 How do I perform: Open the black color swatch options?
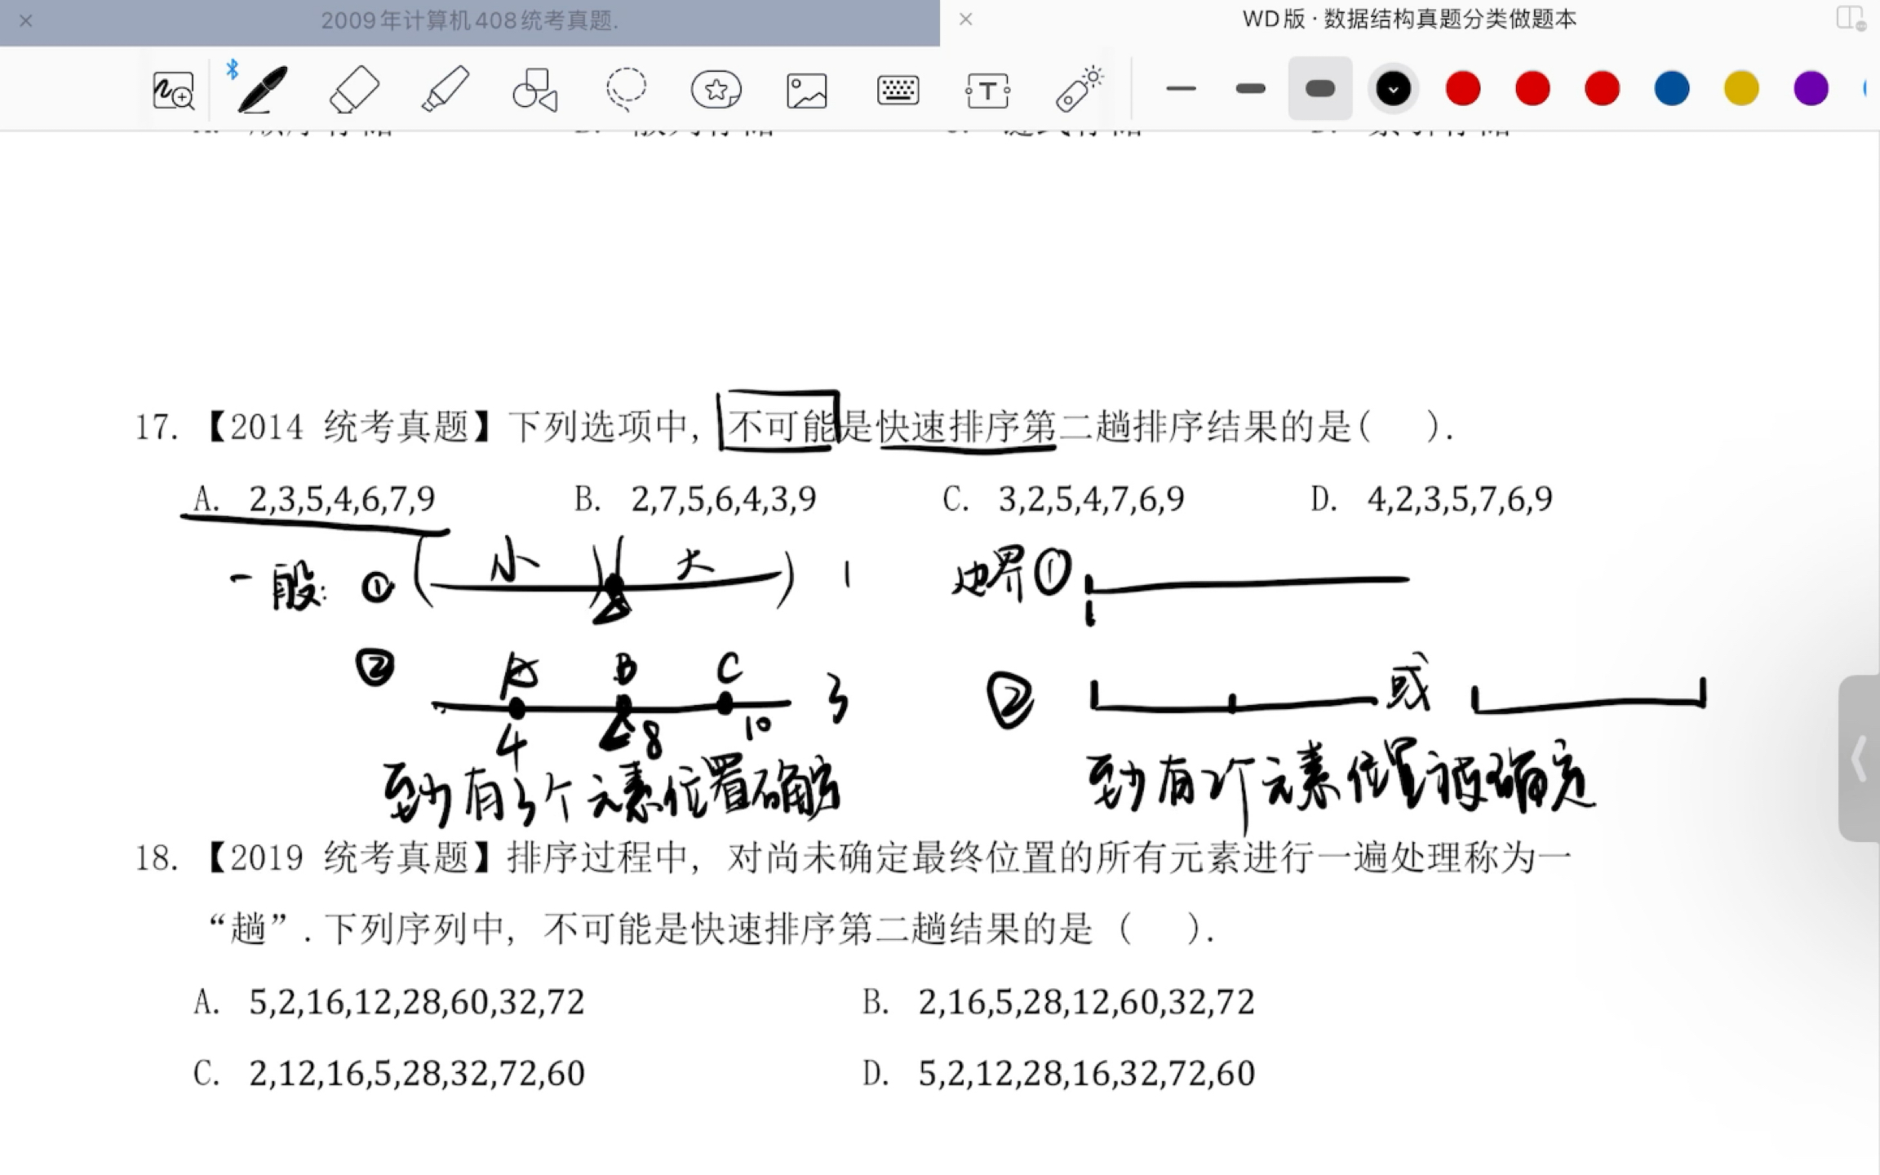pos(1393,88)
